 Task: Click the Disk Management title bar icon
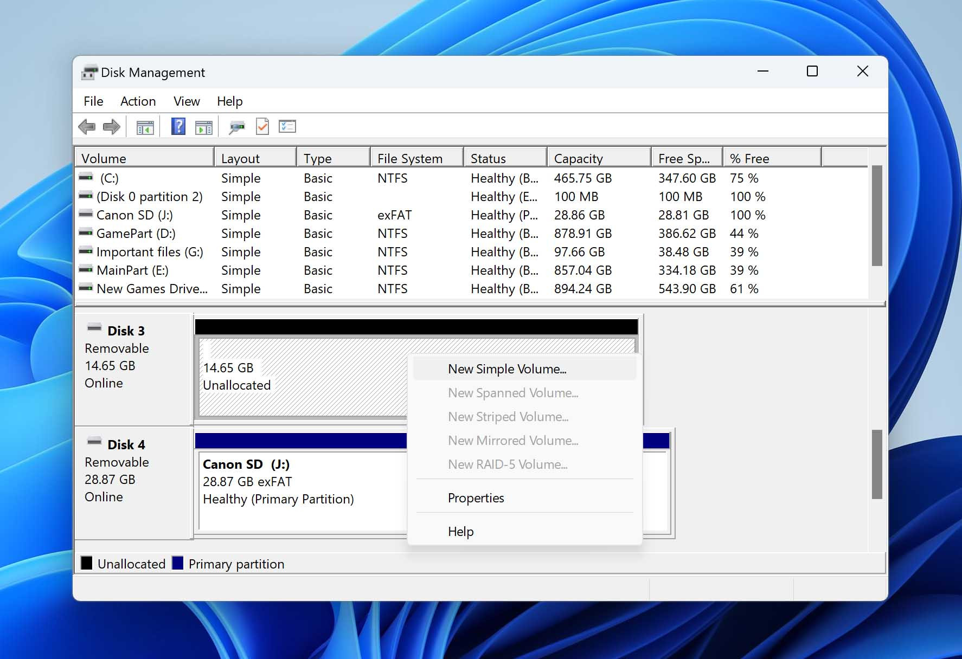tap(89, 72)
